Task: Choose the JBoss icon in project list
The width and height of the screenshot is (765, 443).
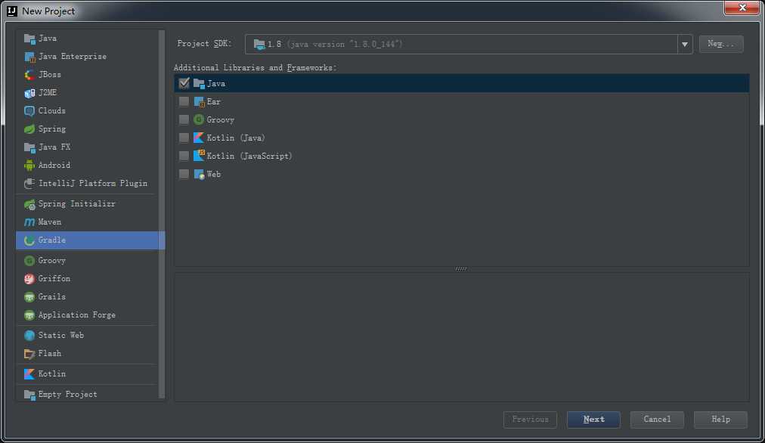Action: tap(29, 75)
